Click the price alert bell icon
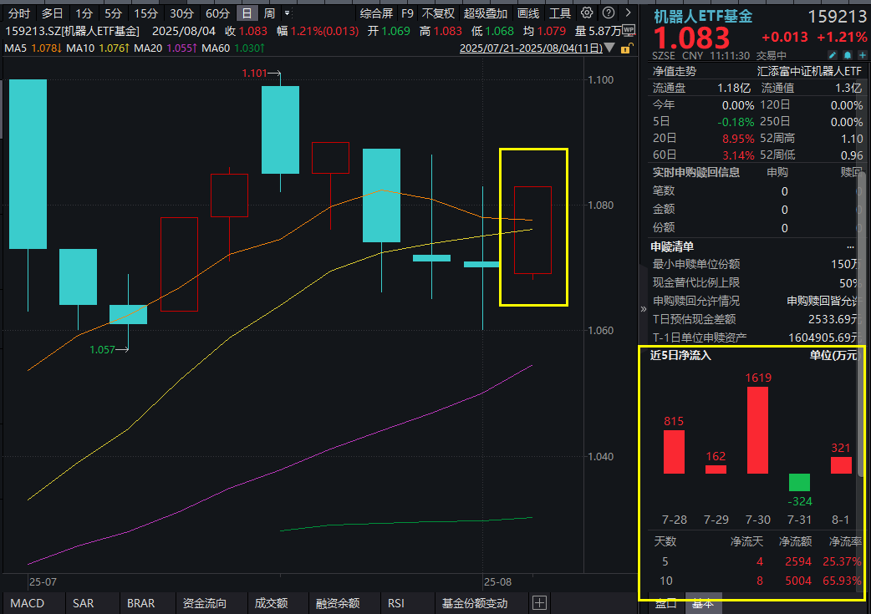This screenshot has height=614, width=871. pyautogui.click(x=849, y=53)
